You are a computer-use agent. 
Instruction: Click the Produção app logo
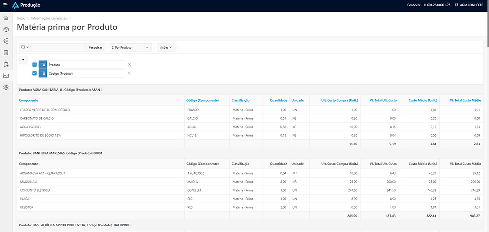click(x=26, y=5)
